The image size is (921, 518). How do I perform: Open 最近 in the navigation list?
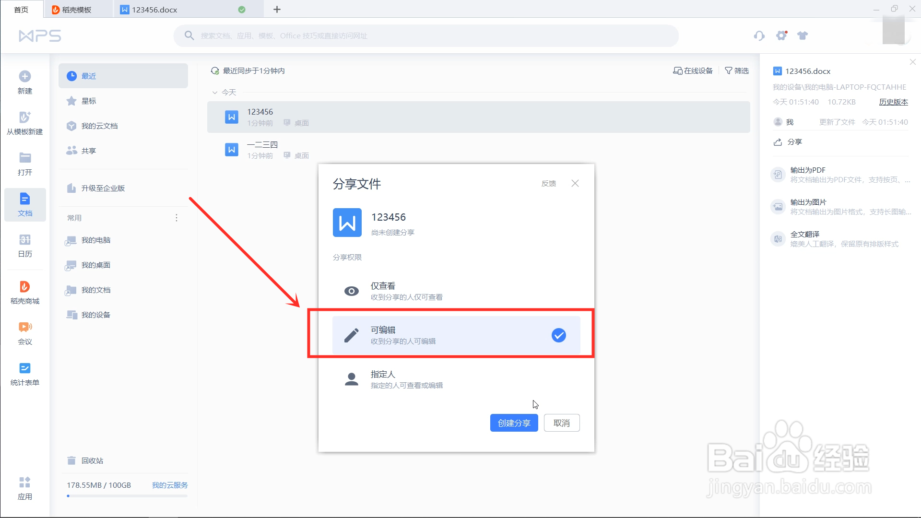tap(123, 76)
